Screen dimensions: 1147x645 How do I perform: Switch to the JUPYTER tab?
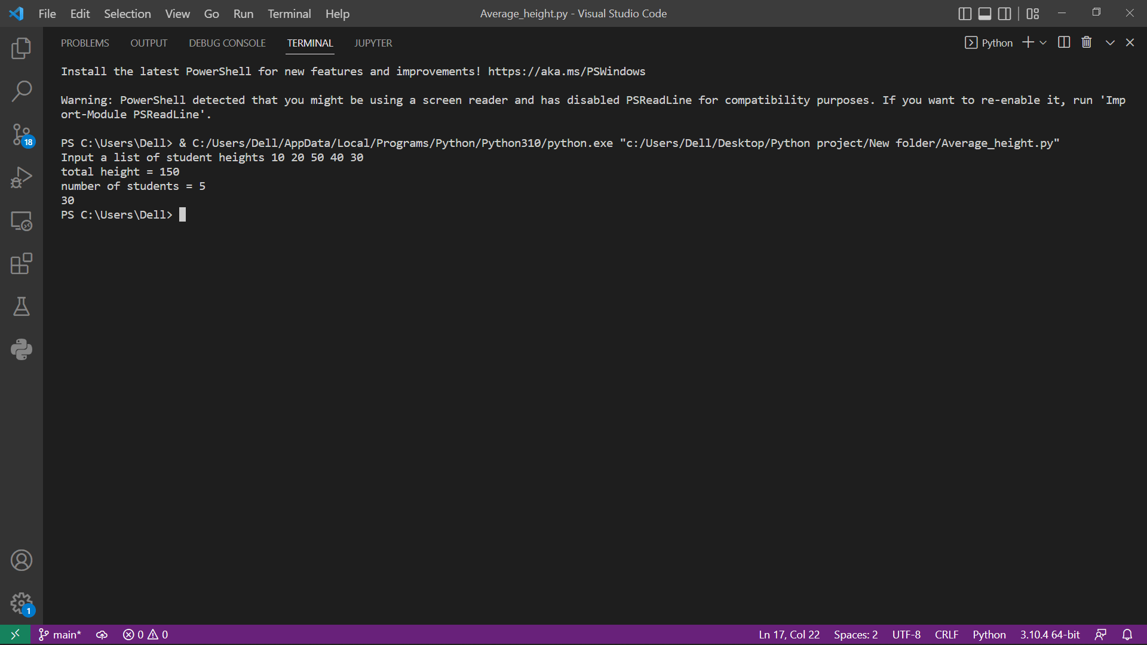(x=373, y=43)
